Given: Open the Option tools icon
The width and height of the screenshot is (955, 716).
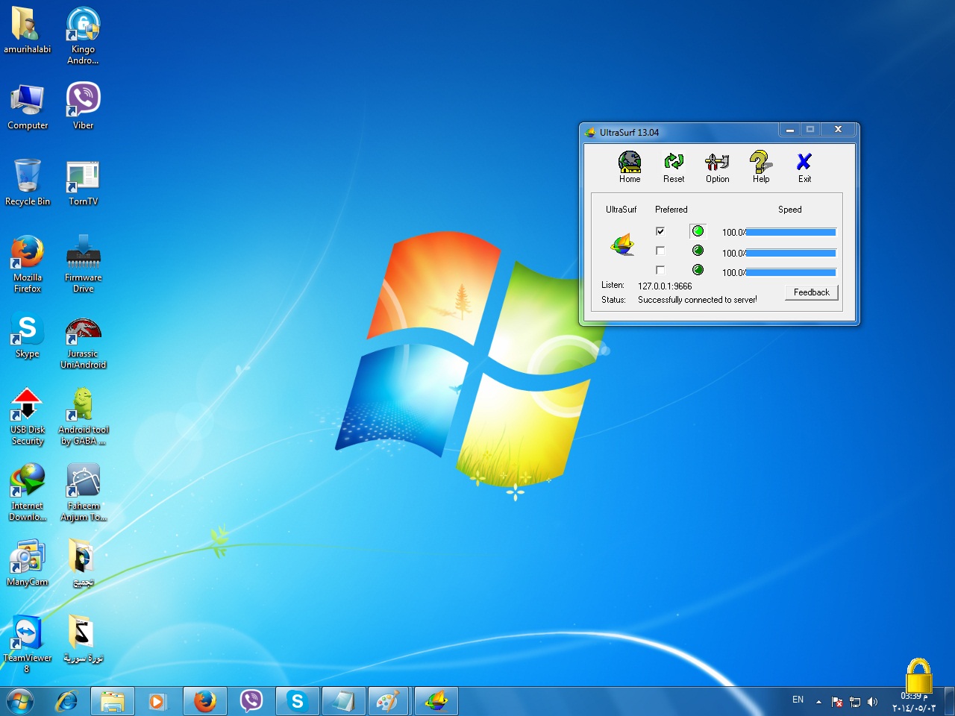Looking at the screenshot, I should coord(717,167).
